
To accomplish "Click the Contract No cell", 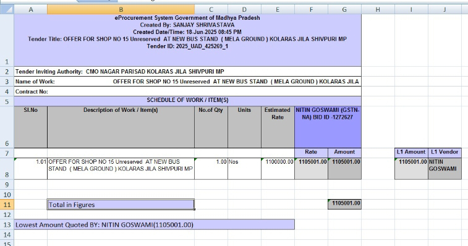I will tap(187, 91).
